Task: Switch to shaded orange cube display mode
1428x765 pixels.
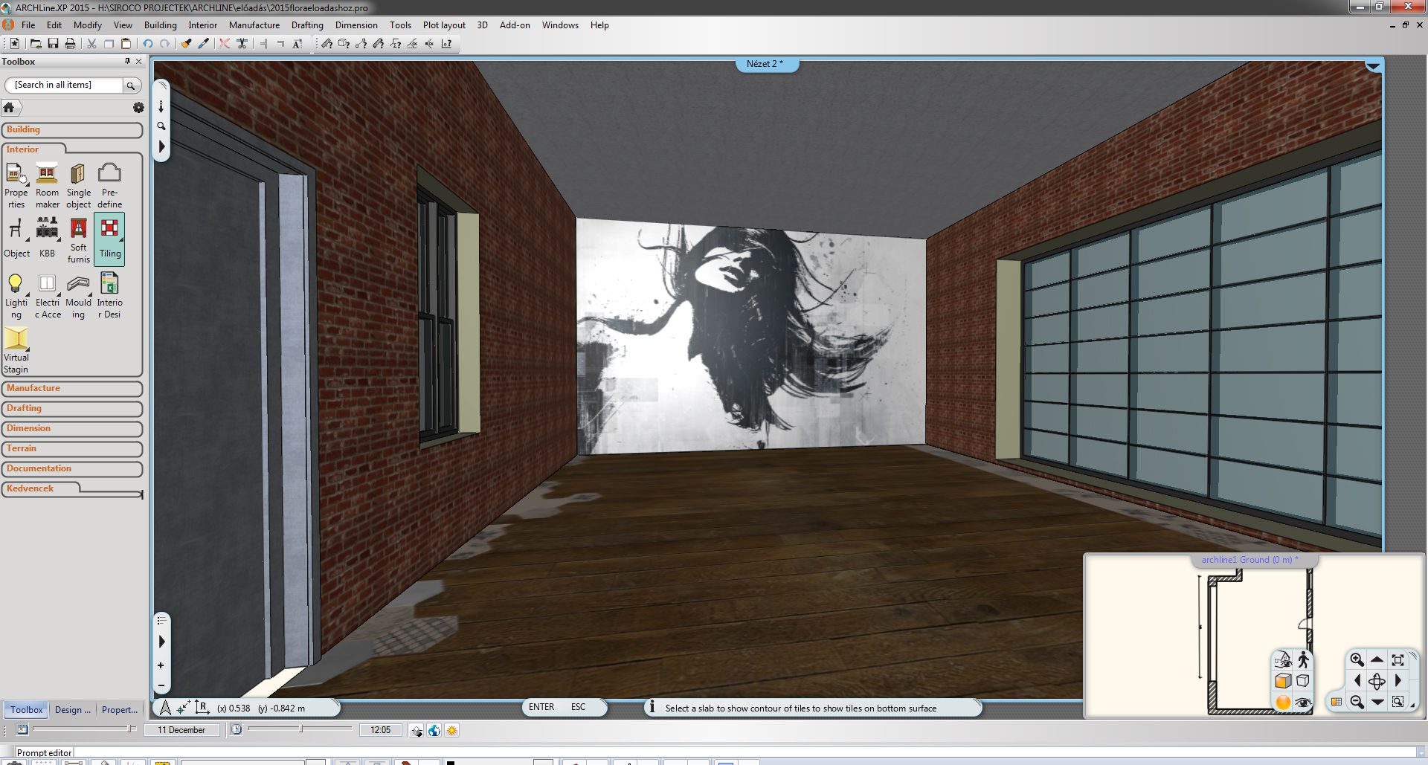Action: pyautogui.click(x=1283, y=681)
